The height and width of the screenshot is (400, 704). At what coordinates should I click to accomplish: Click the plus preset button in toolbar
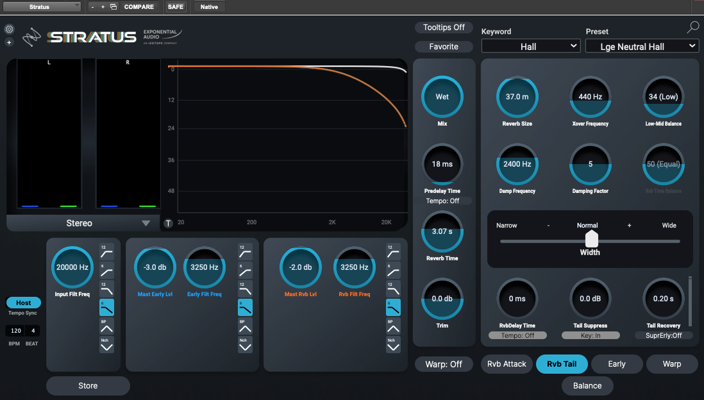(103, 7)
